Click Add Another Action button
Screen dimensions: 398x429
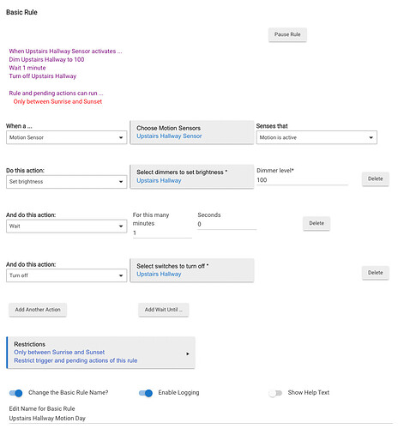[x=38, y=310]
